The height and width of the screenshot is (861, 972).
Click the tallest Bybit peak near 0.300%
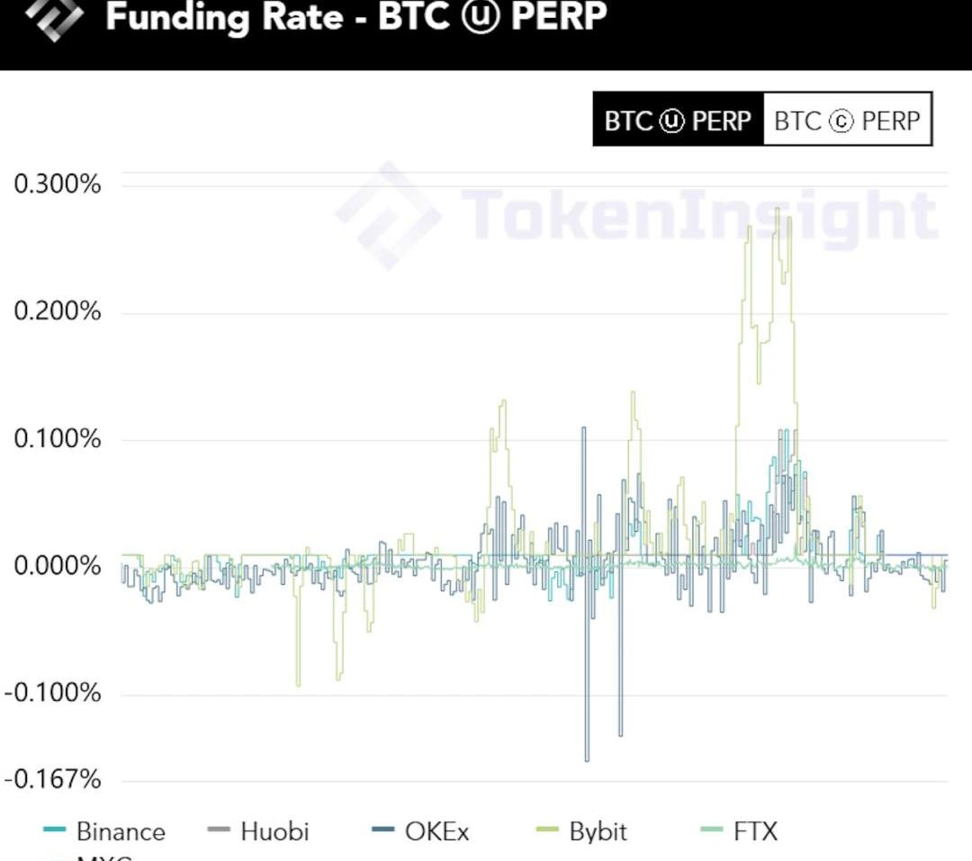pyautogui.click(x=777, y=211)
